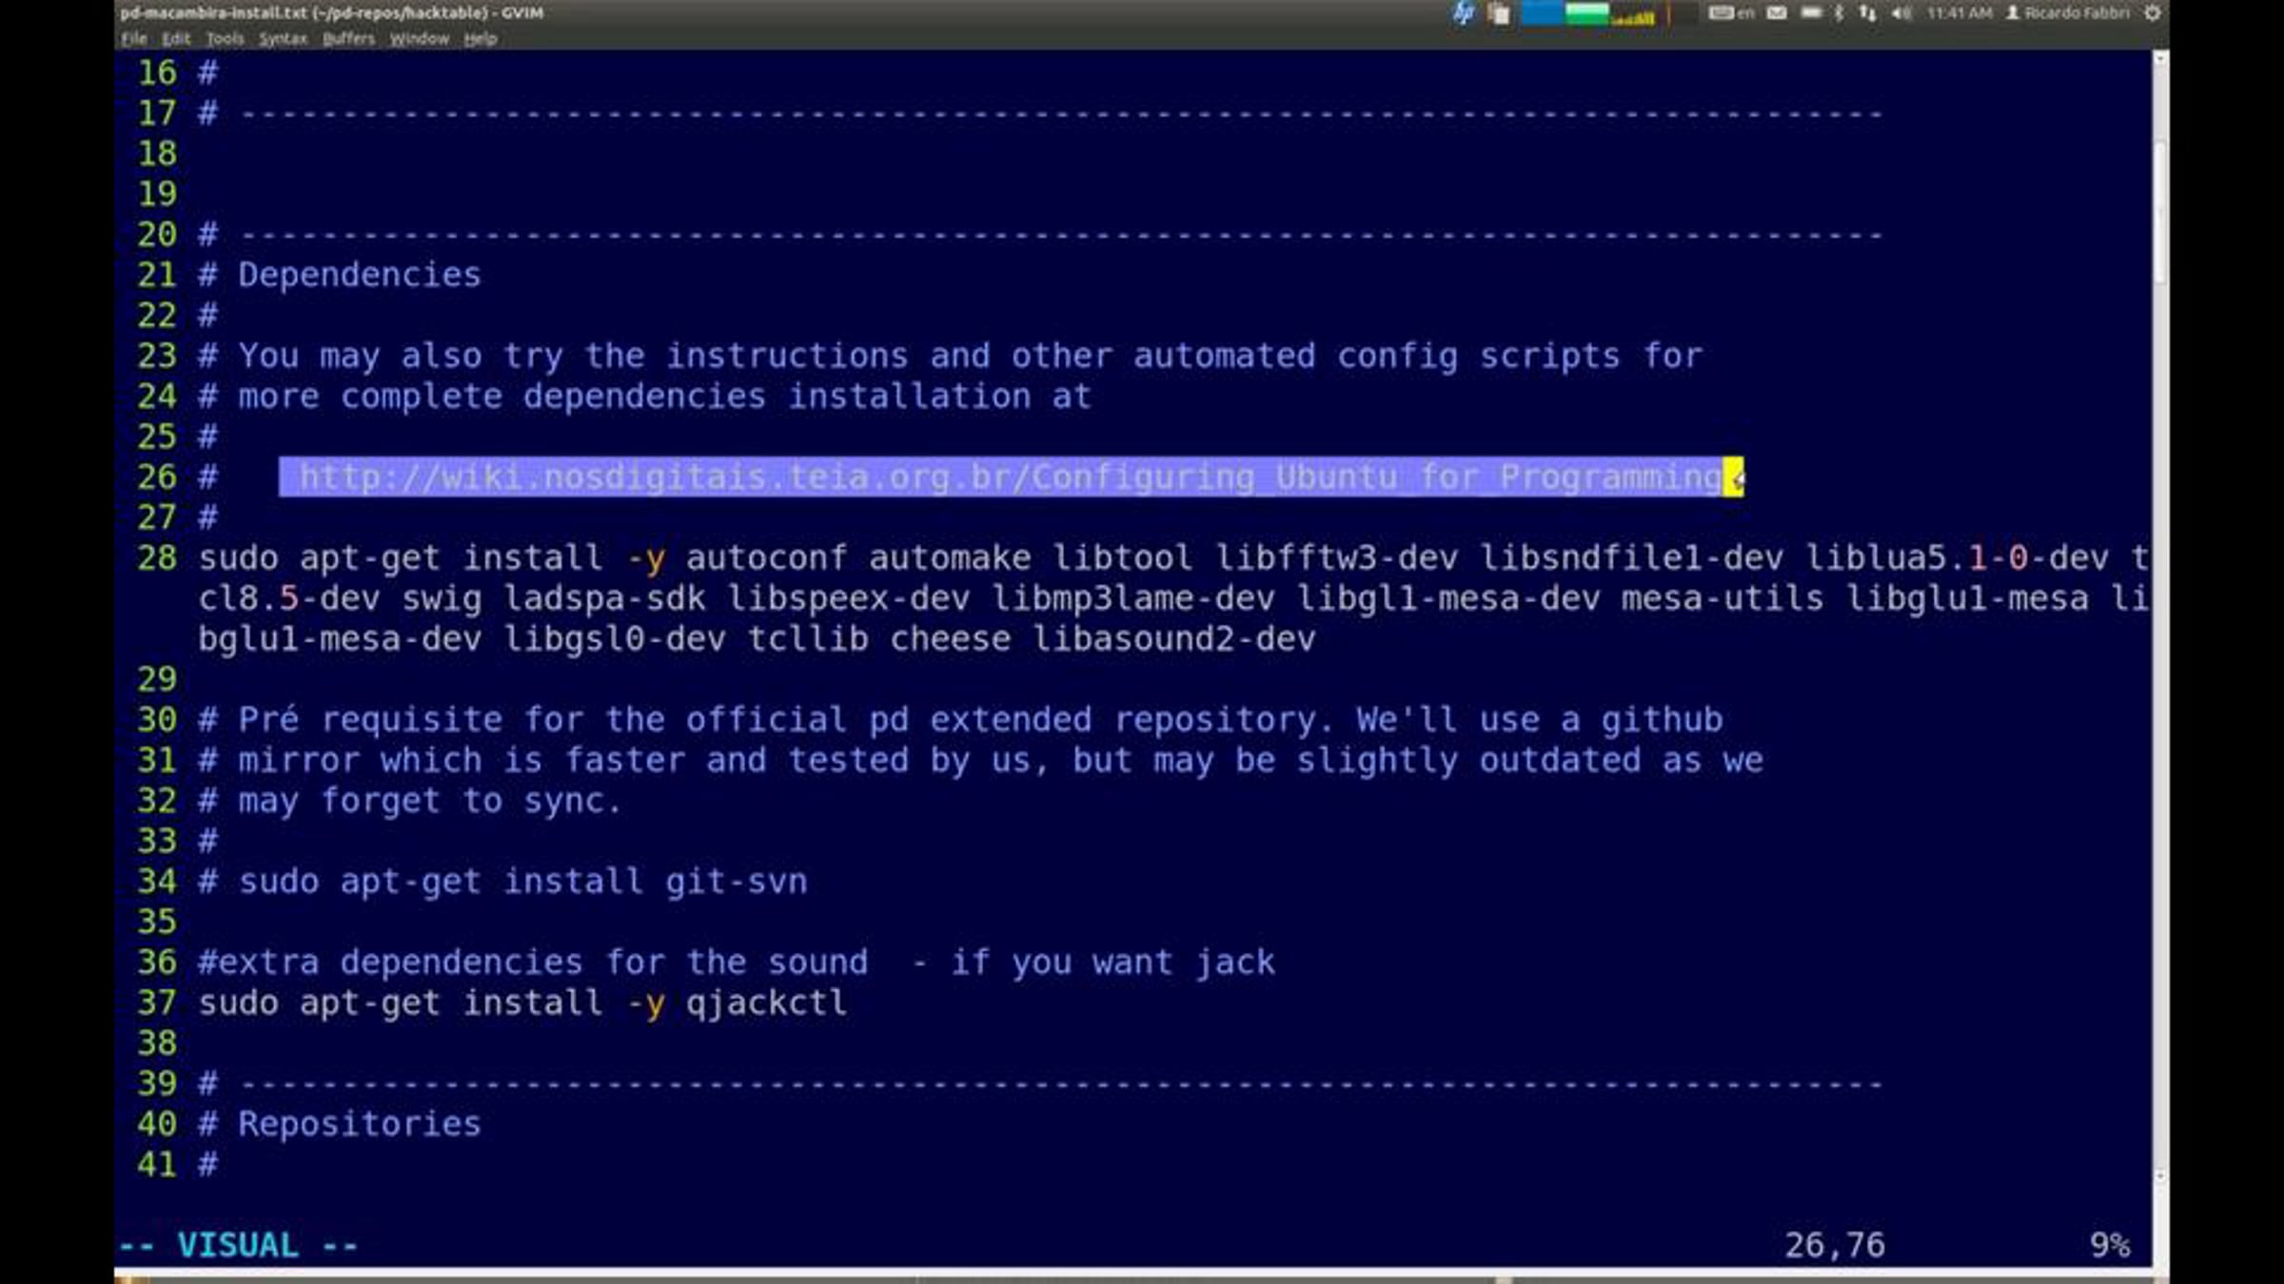Open the system settings gear menu
2284x1284 pixels.
2153,13
